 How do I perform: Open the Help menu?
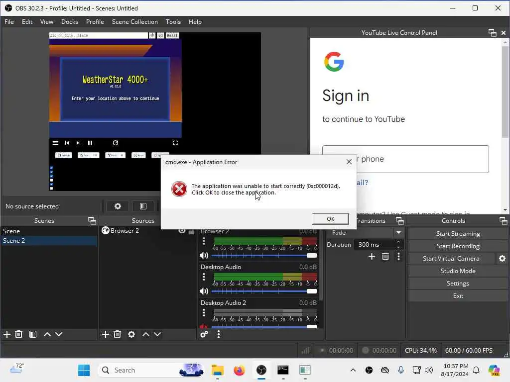(x=195, y=22)
